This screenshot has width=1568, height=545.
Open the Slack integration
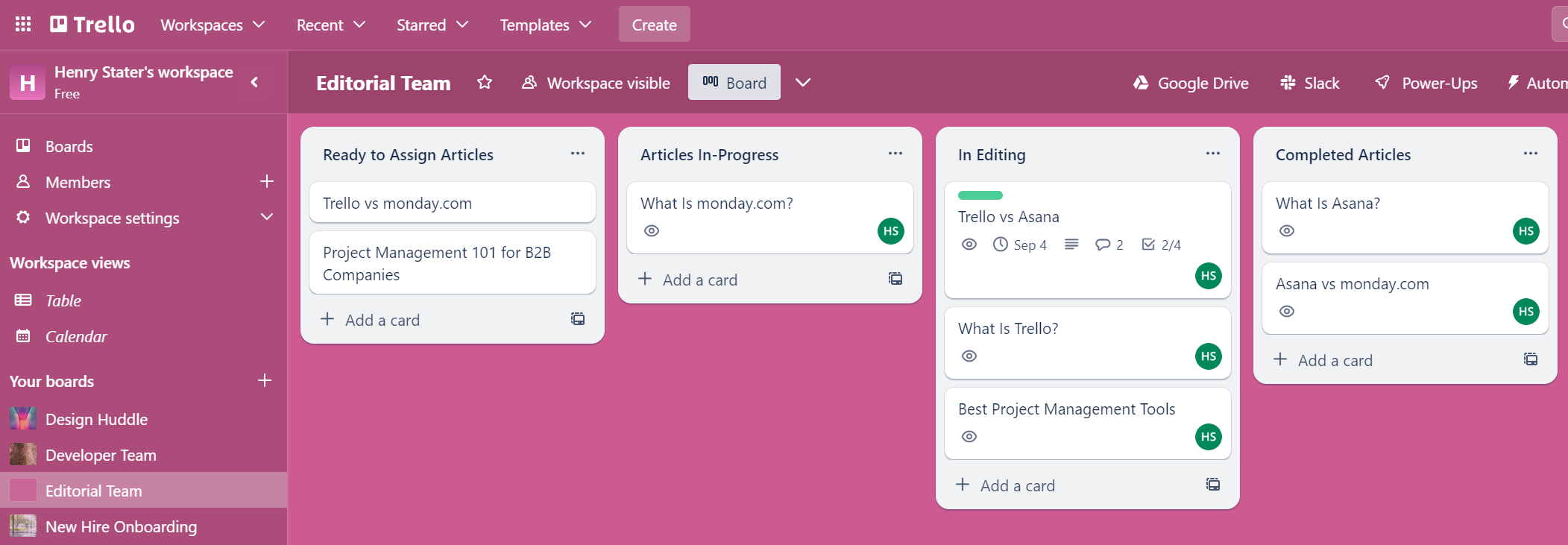pyautogui.click(x=1310, y=83)
